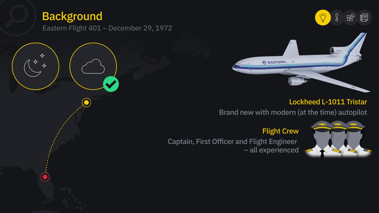Select the yellow departure point marker
Viewport: 379px width, 213px height.
[86, 103]
